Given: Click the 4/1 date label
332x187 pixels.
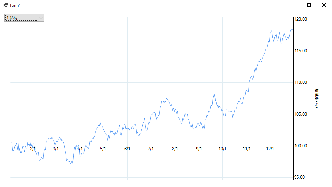Looking at the screenshot, I should (80, 149).
